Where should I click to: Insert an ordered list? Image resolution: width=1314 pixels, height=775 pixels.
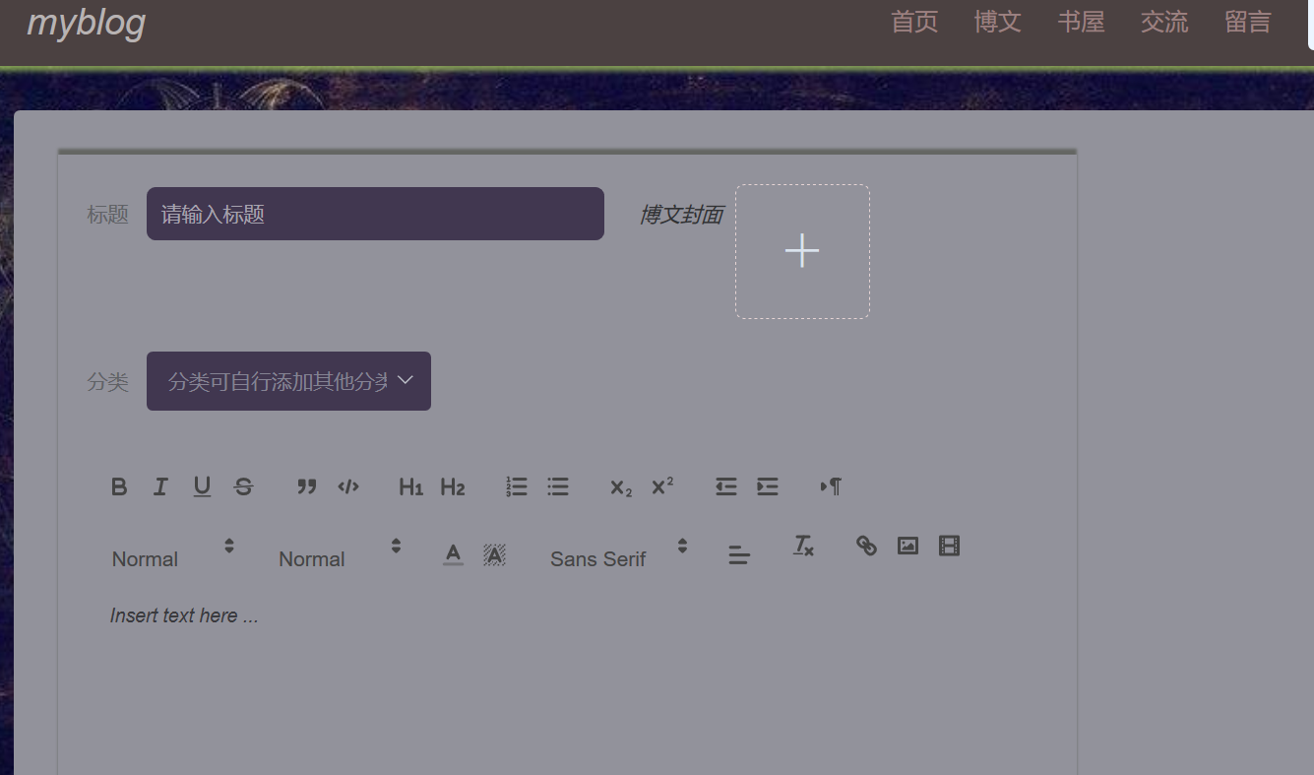pos(516,485)
